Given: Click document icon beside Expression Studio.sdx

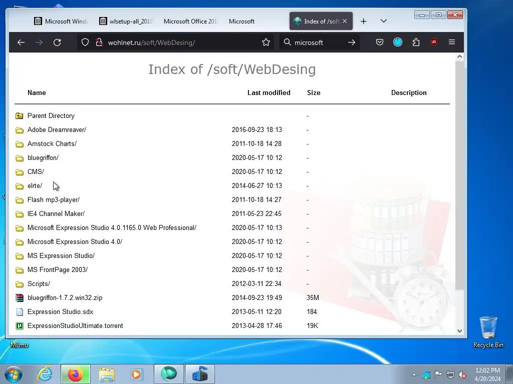Looking at the screenshot, I should 20,312.
